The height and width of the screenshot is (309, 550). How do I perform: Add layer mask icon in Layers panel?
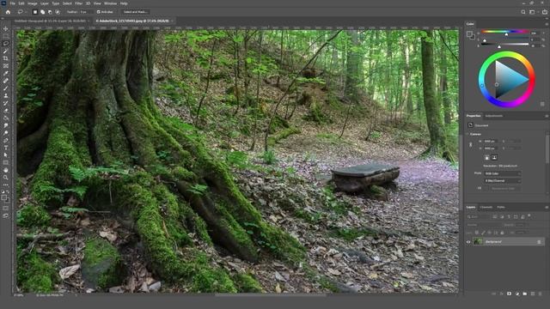[509, 294]
